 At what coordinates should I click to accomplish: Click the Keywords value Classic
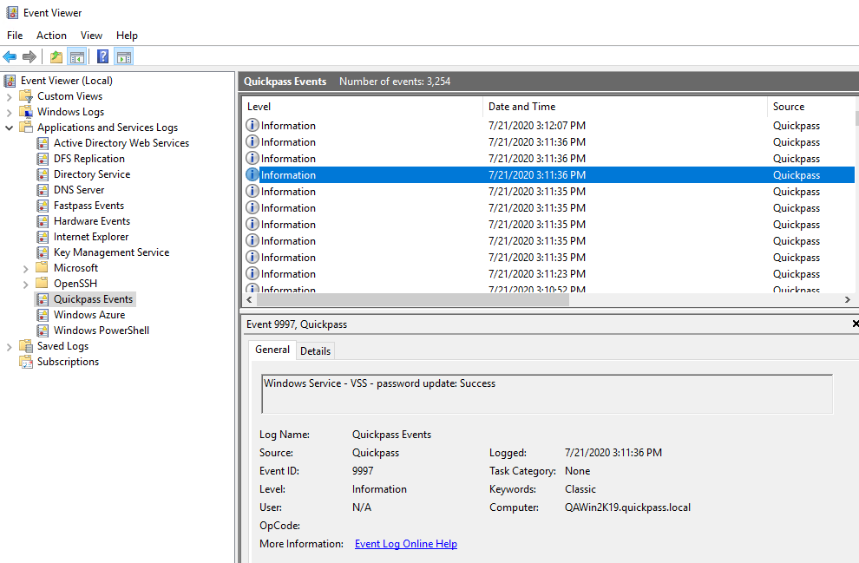point(580,489)
